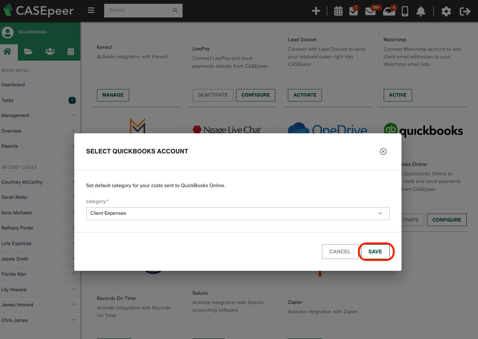Expand the Sarah Motto case entry
478x339 pixels.
point(40,197)
